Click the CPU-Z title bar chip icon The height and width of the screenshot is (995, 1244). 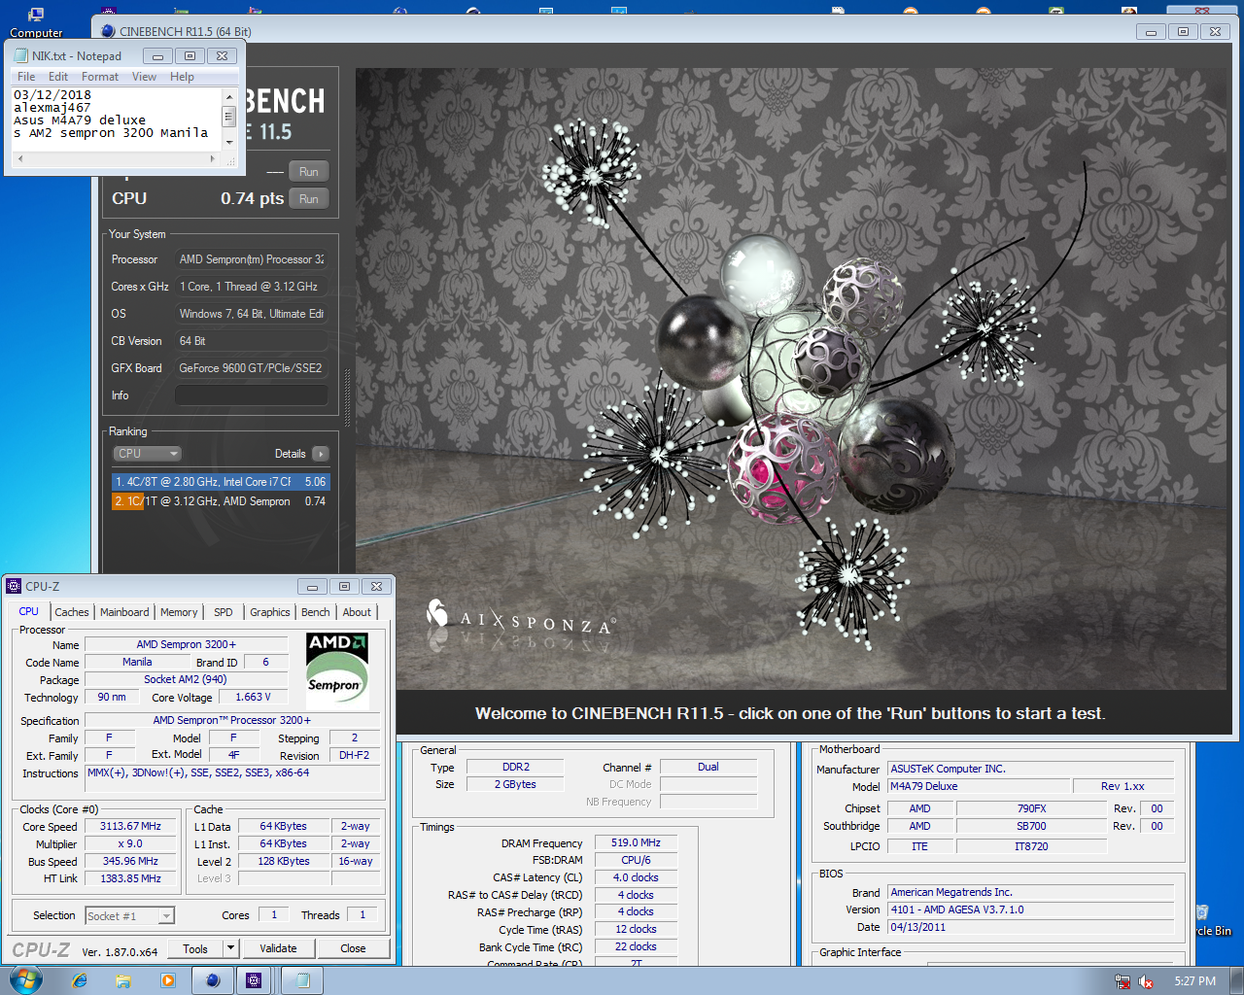14,586
